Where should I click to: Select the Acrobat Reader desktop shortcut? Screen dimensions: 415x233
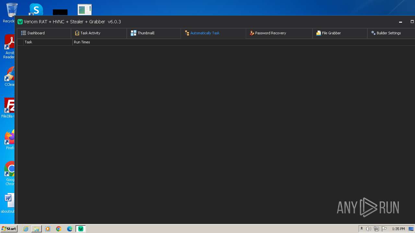(x=9, y=47)
